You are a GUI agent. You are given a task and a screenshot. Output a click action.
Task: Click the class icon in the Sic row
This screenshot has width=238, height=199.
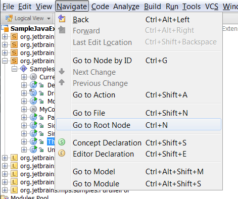33,125
